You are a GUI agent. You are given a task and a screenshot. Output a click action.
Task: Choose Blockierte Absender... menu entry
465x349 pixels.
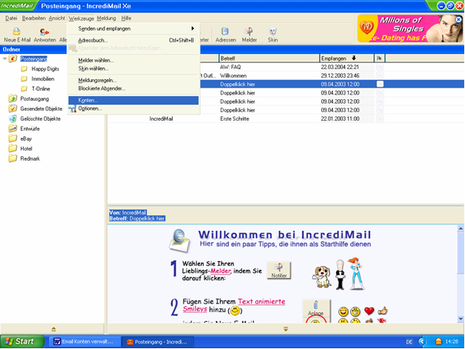134,88
